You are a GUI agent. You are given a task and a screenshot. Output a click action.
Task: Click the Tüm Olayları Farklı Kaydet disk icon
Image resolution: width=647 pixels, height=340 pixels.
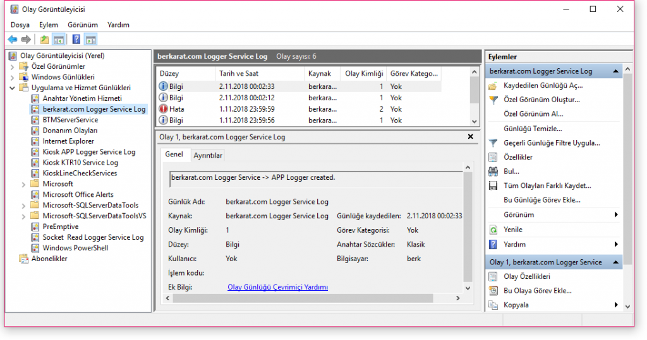(x=493, y=185)
